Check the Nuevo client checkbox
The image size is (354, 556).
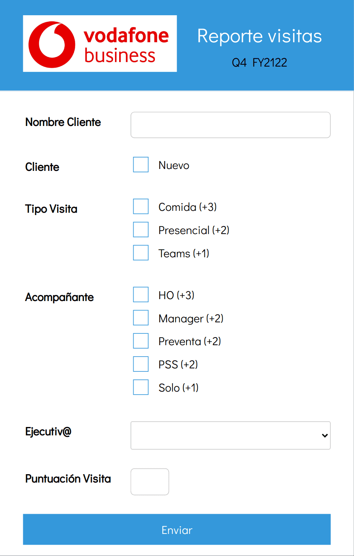tap(141, 165)
